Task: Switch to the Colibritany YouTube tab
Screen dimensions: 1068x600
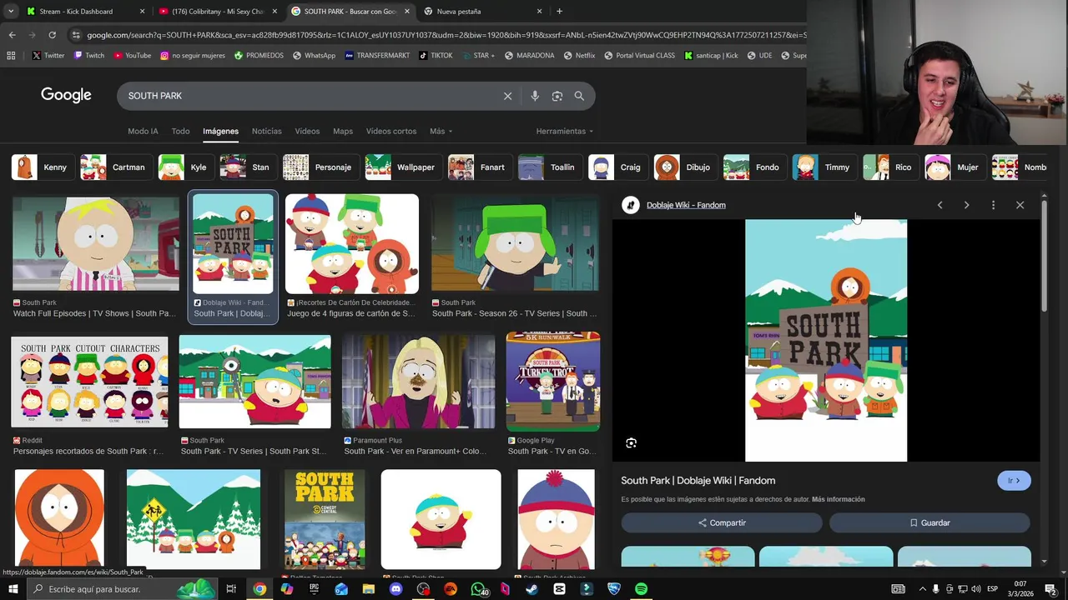Action: pos(217,12)
